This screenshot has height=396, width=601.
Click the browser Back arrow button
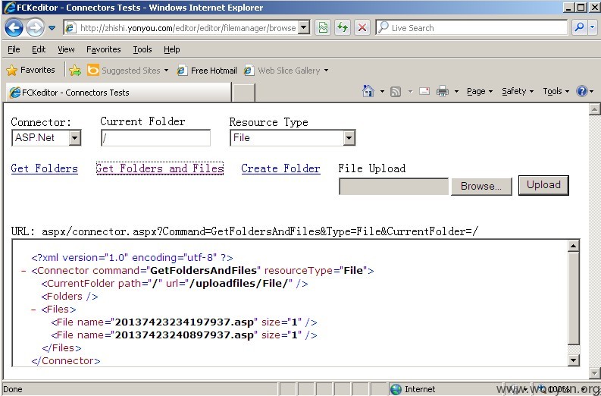pyautogui.click(x=14, y=27)
